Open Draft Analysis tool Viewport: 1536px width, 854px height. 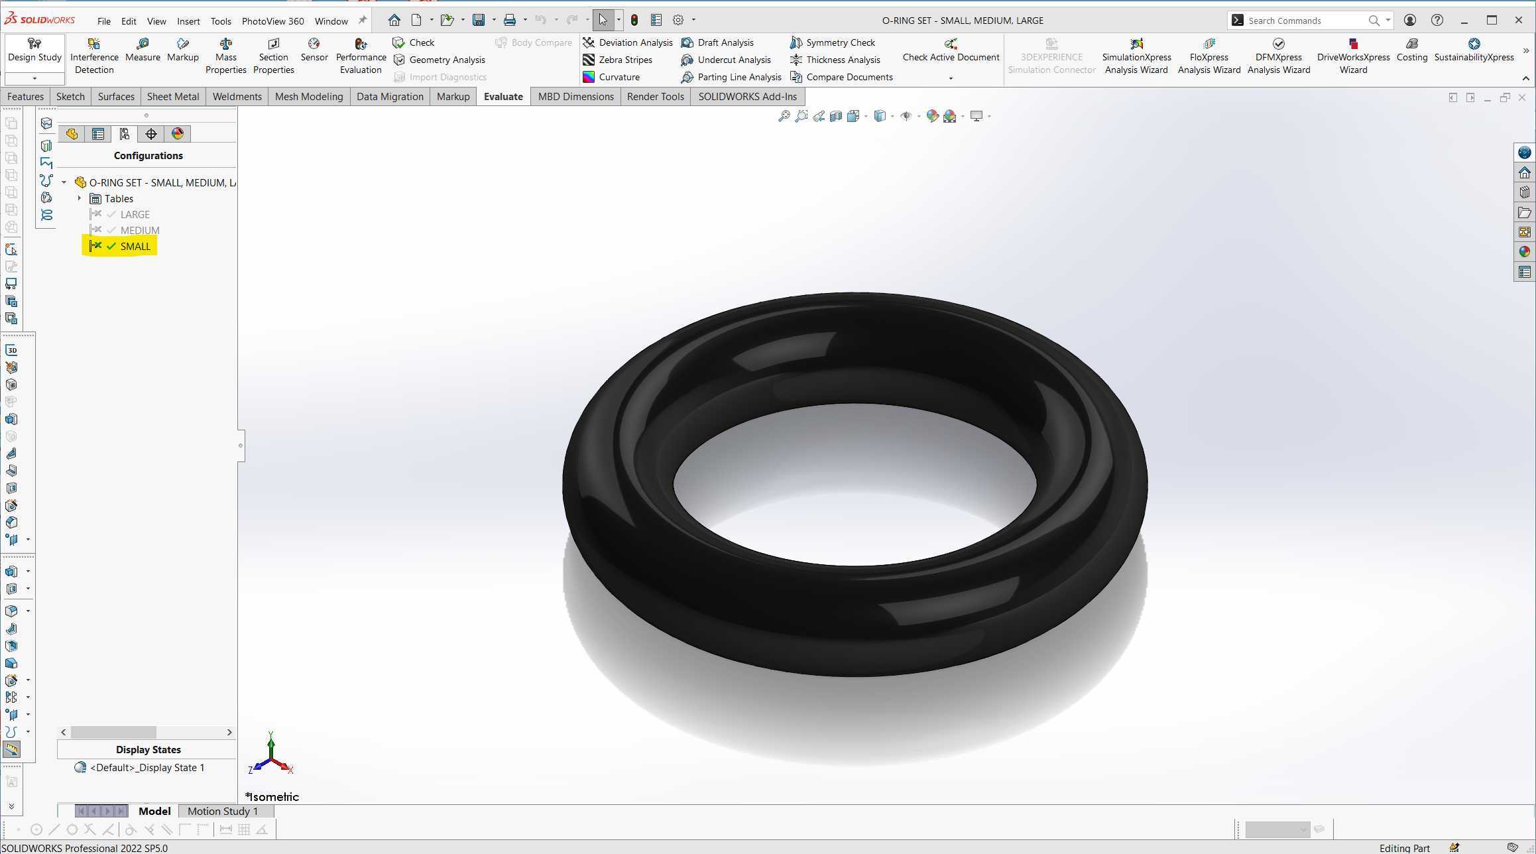pos(717,42)
